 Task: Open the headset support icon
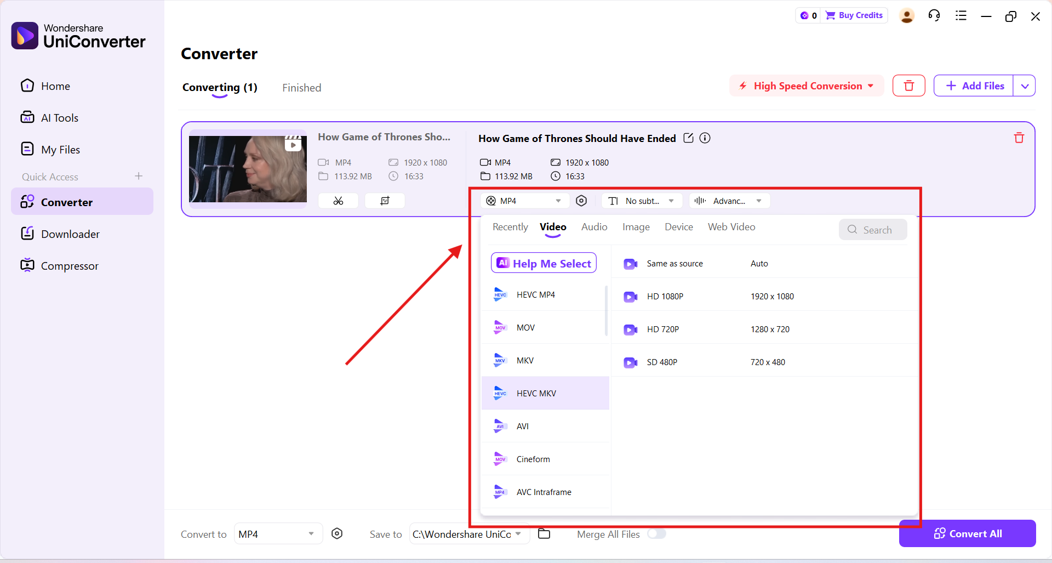click(x=934, y=15)
